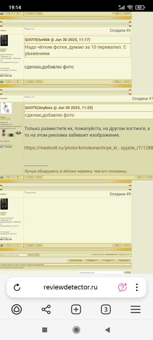Tap the Android back triangle button
Viewport: 153px width, 340px height.
[107, 330]
